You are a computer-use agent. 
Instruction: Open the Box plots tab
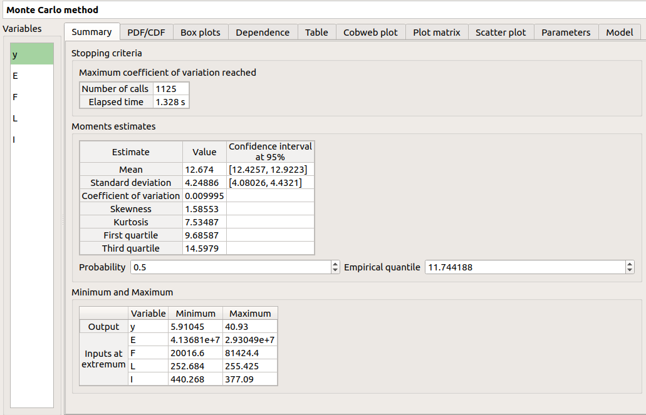(200, 32)
